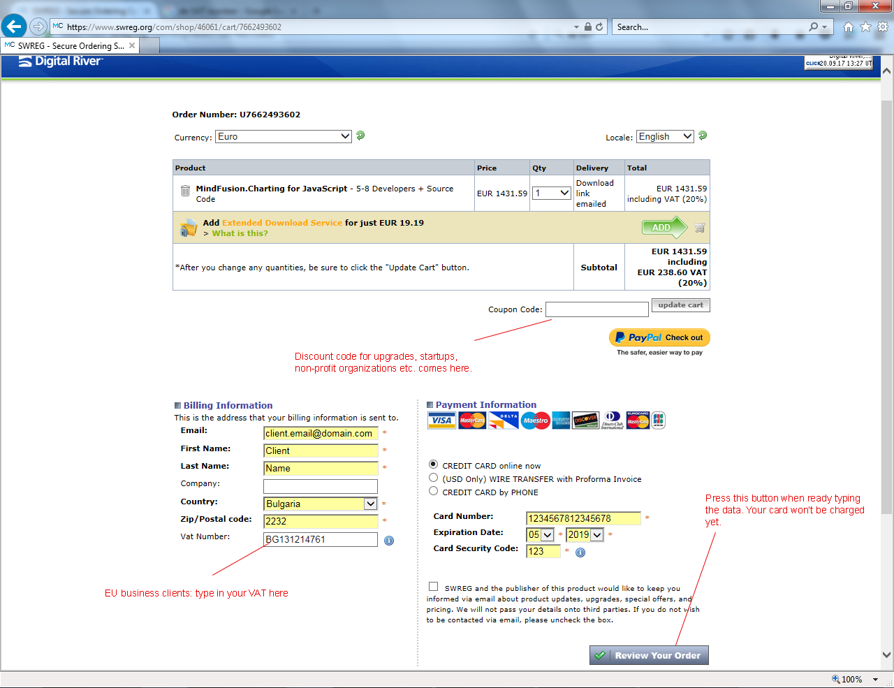894x688 pixels.
Task: Select CREDIT CARD online now option
Action: pos(434,464)
